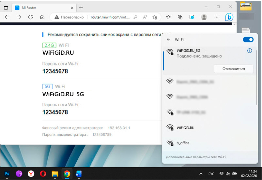262x180 pixels.
Task: Select the b_office network
Action: (209, 143)
